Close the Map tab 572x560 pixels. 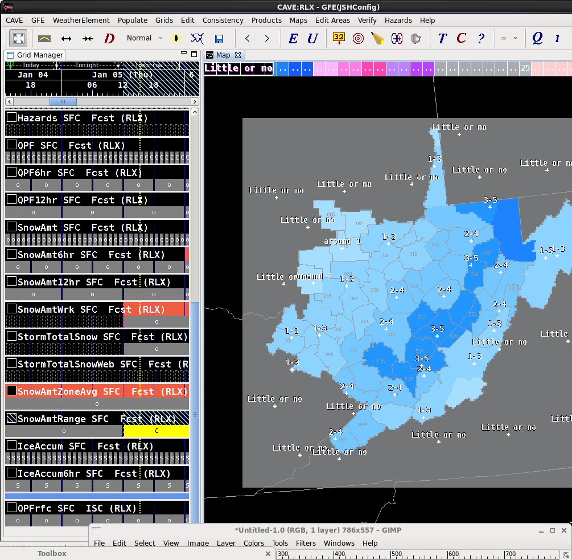coord(238,55)
